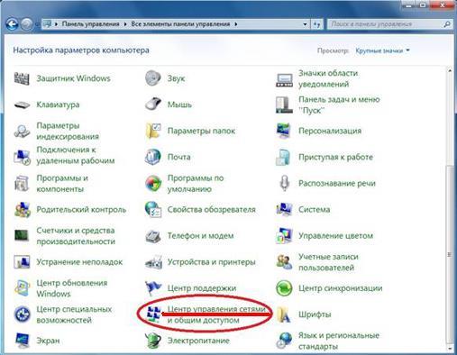Open the Родительский контроль icon
The height and width of the screenshot is (355, 457).
coord(22,209)
